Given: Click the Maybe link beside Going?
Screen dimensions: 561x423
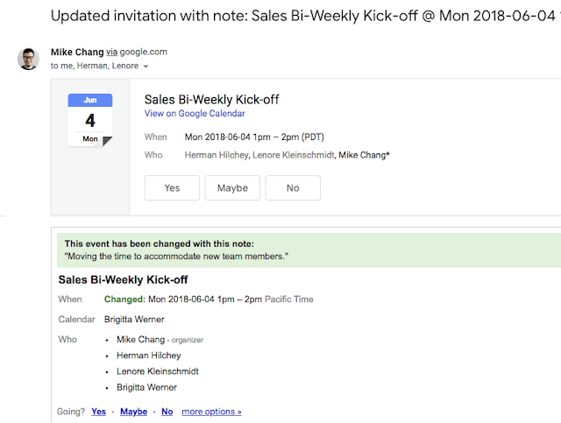Looking at the screenshot, I should pos(133,412).
